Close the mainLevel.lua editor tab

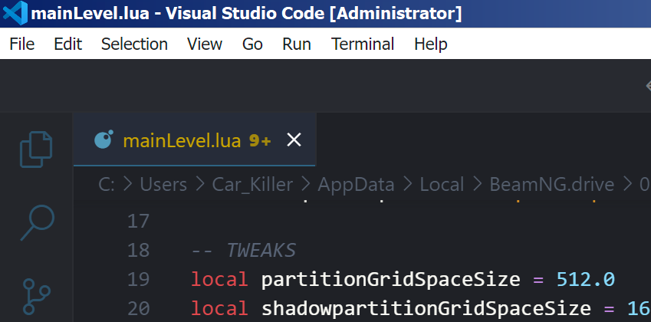pyautogui.click(x=294, y=140)
